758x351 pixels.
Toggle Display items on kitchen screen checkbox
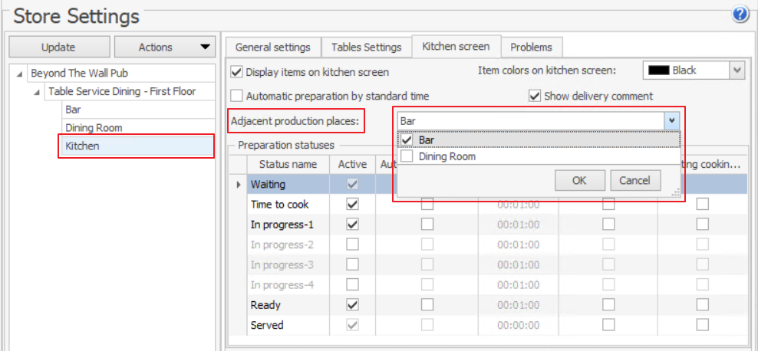point(237,72)
